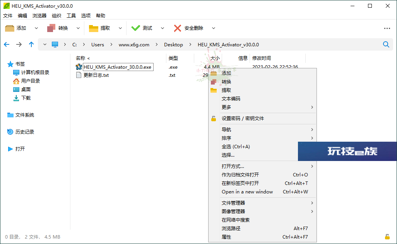Click the Extract (提取) folder icon in toolbar

click(x=93, y=28)
